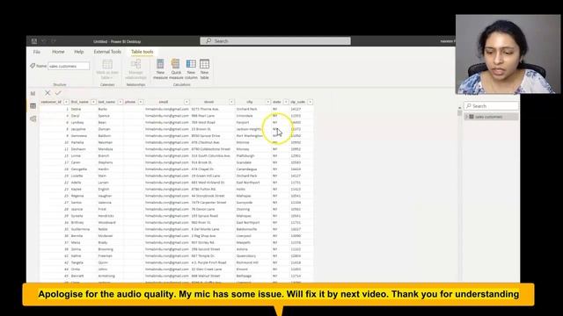Open phone column filter dropdown
Screen dimensions: 563x316
(141, 102)
